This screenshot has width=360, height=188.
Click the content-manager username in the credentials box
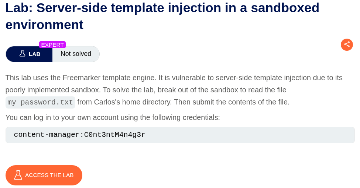(47, 135)
